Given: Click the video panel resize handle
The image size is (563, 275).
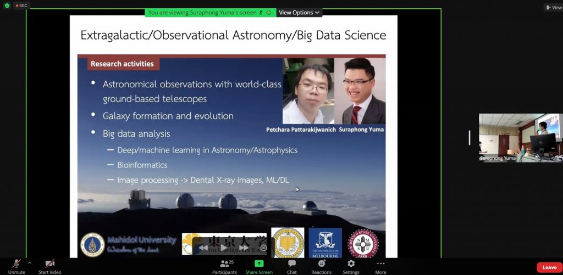Looking at the screenshot, I should pyautogui.click(x=469, y=138).
